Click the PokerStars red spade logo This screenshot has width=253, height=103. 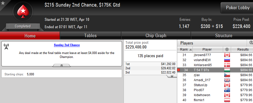click(23, 11)
